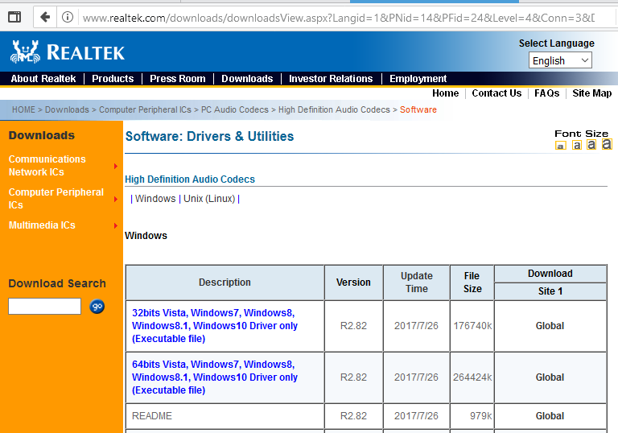Select the smallest font size icon
Screen dimensions: 618x433
pyautogui.click(x=560, y=146)
